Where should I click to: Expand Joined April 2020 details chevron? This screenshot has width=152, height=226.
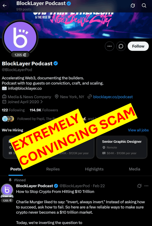tap(42, 102)
